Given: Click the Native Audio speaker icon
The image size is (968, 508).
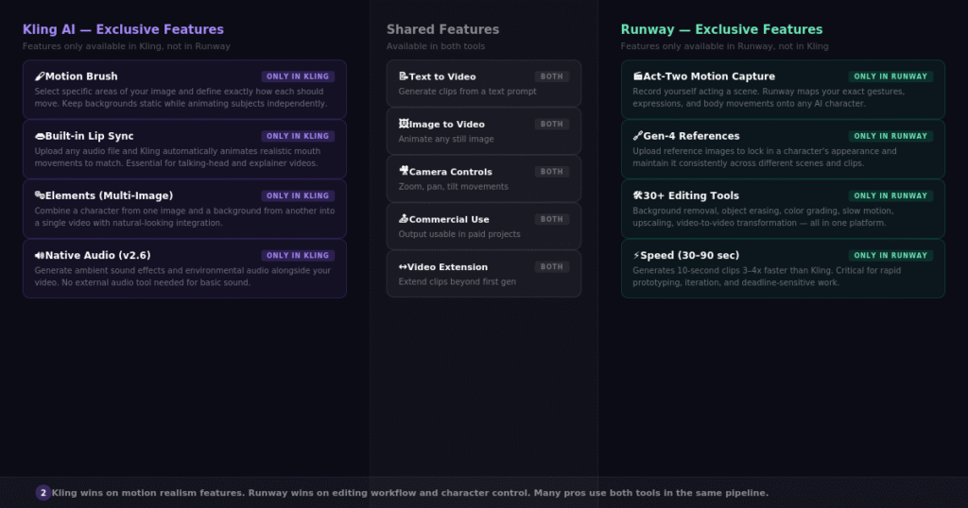Looking at the screenshot, I should [x=40, y=255].
